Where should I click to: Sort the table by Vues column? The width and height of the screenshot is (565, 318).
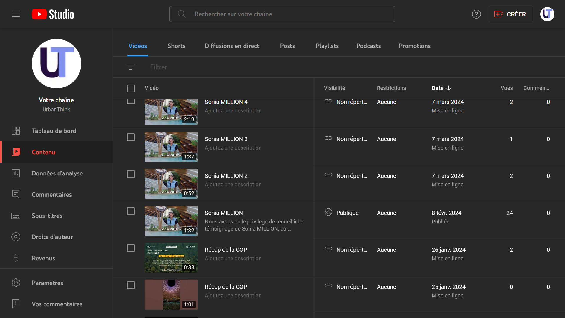point(506,88)
